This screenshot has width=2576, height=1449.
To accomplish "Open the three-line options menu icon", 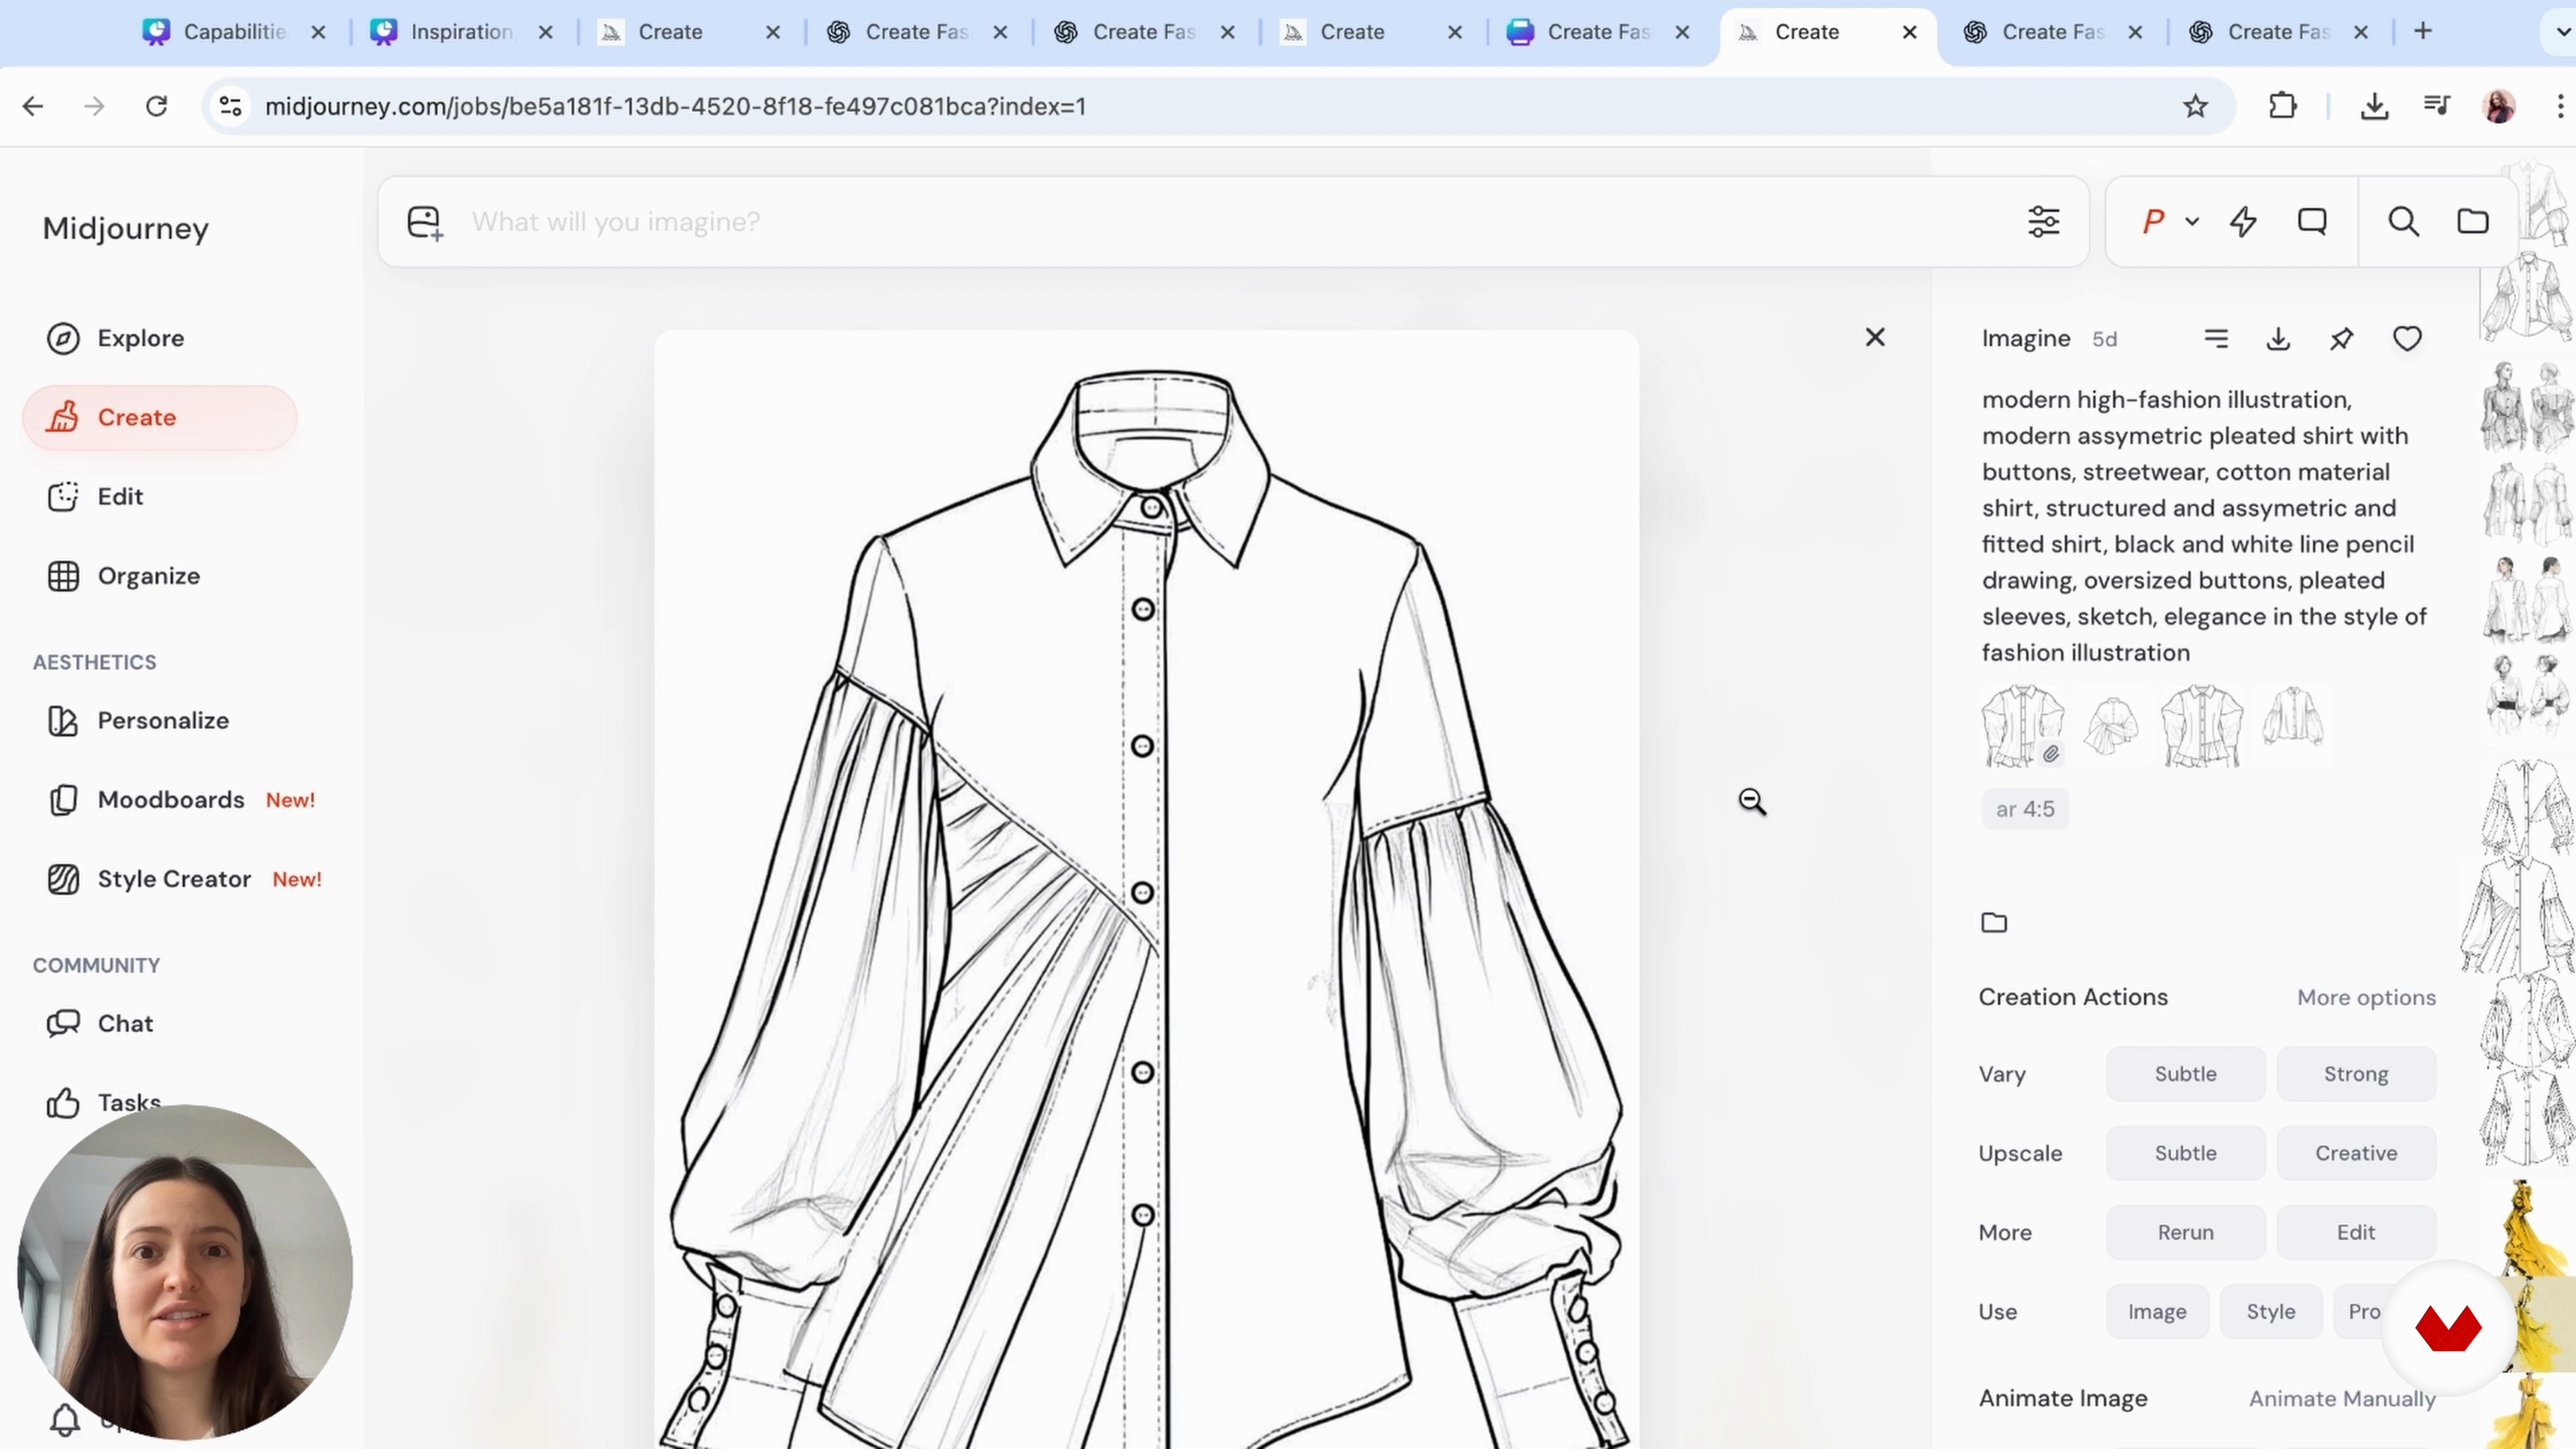I will [x=2216, y=339].
